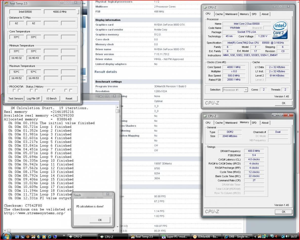Click Super PI vertical scrollbar thumb
The height and width of the screenshot is (240, 300).
[x=117, y=111]
